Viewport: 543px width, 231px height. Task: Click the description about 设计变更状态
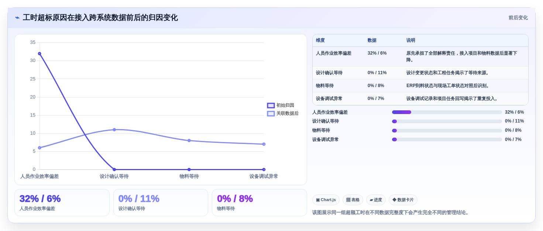pos(449,73)
